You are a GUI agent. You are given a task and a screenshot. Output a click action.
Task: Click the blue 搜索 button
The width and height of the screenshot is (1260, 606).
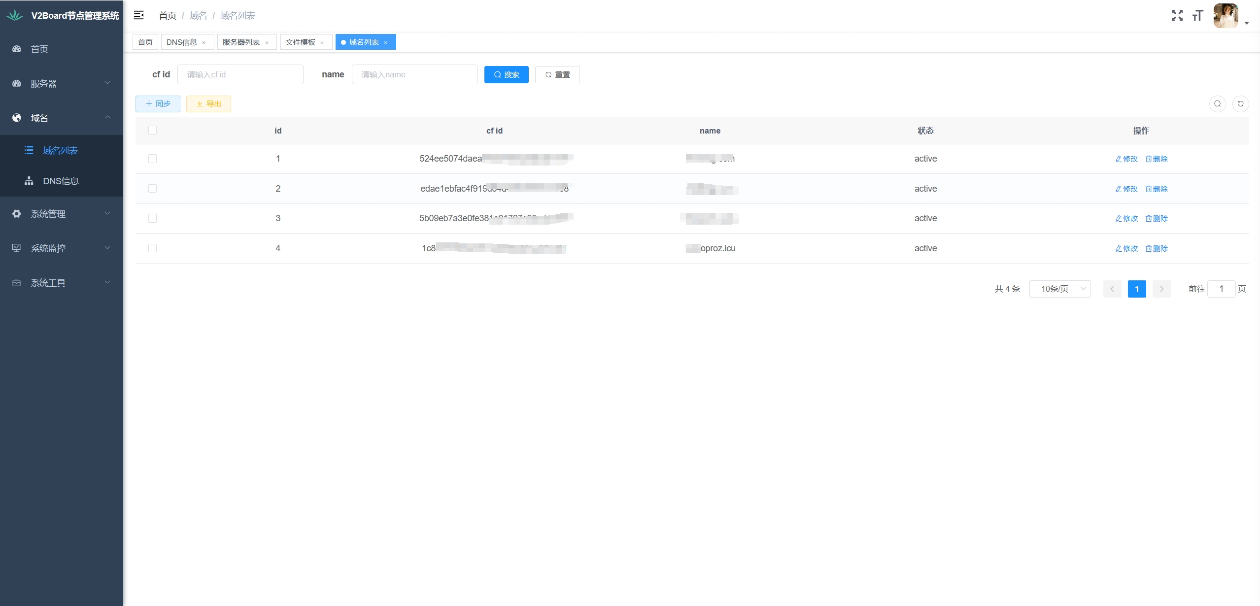(x=506, y=74)
